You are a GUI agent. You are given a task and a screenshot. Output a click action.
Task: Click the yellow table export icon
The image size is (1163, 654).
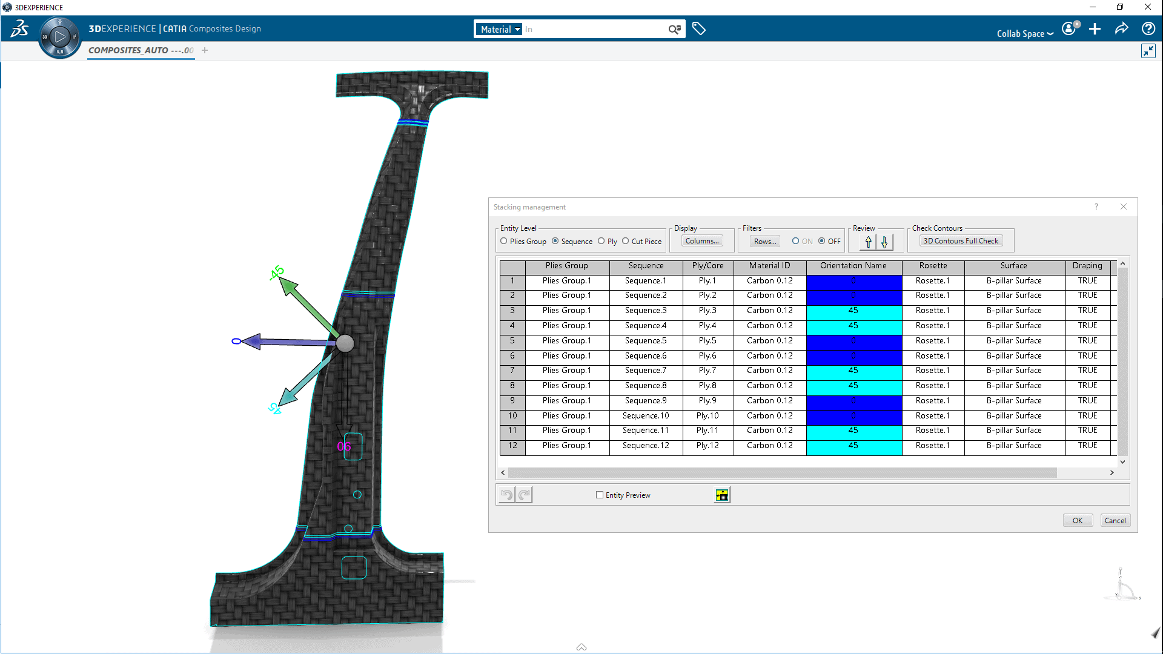tap(721, 495)
